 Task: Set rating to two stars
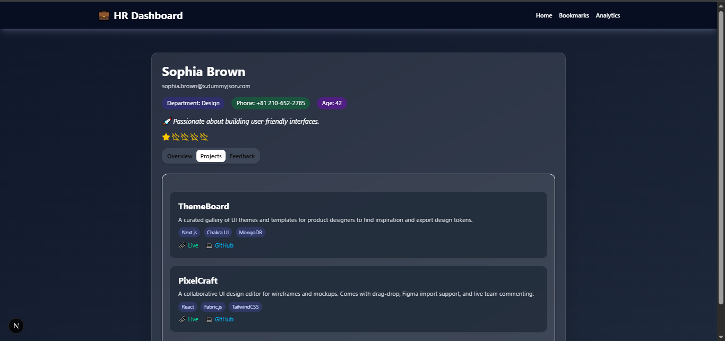[176, 137]
